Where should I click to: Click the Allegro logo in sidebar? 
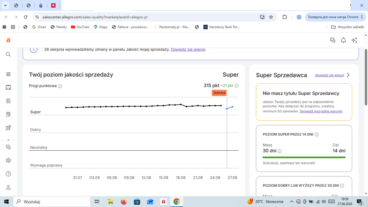[8, 41]
